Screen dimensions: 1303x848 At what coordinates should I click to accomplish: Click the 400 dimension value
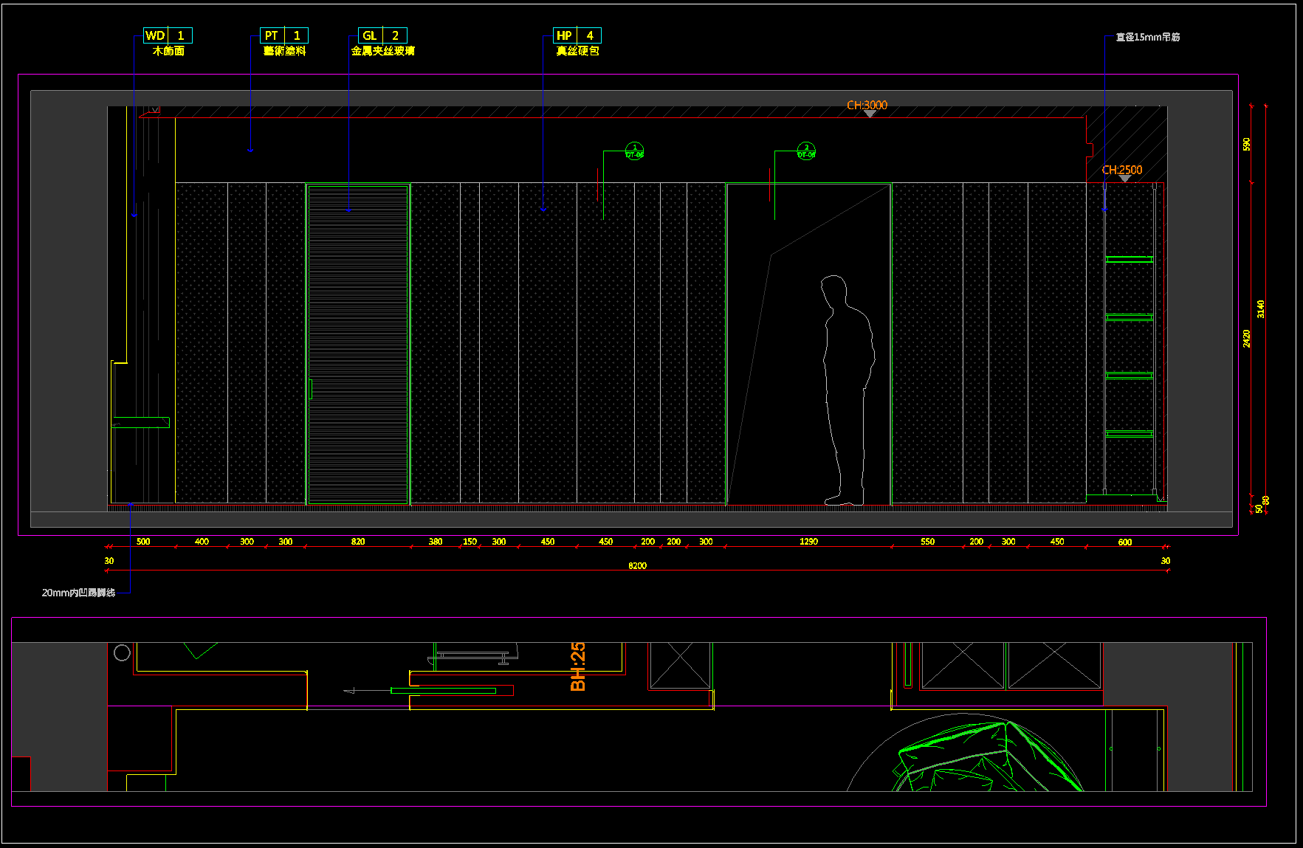pyautogui.click(x=202, y=542)
